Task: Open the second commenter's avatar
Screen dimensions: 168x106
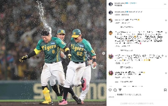Action: [x=111, y=33]
